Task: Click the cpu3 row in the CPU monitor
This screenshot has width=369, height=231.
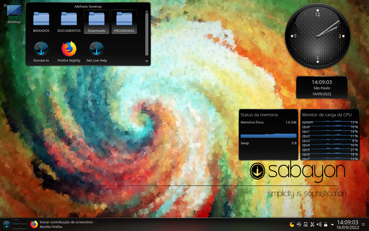Action: 330,141
